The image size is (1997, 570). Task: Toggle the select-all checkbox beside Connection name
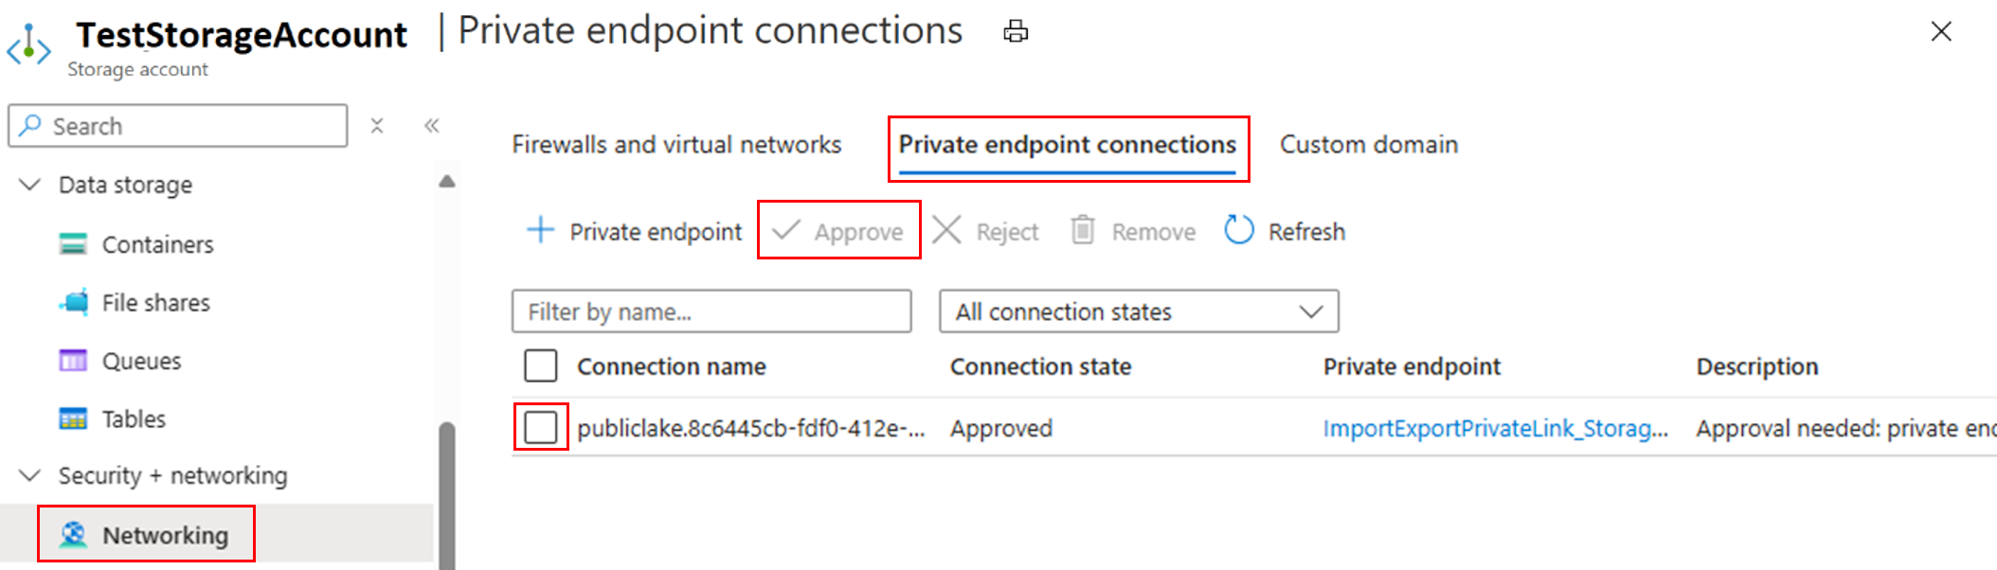point(541,365)
